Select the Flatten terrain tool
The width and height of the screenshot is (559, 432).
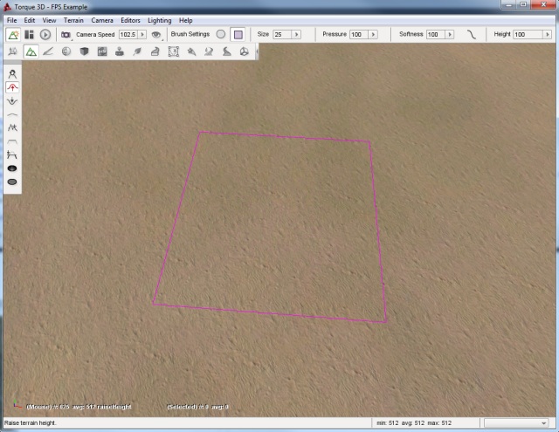[12, 141]
